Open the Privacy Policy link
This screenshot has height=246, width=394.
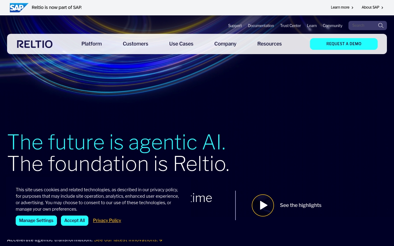(107, 220)
